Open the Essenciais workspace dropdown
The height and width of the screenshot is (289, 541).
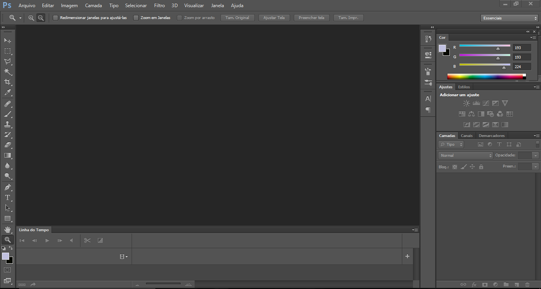[x=509, y=18]
